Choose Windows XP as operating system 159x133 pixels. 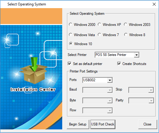point(99,24)
